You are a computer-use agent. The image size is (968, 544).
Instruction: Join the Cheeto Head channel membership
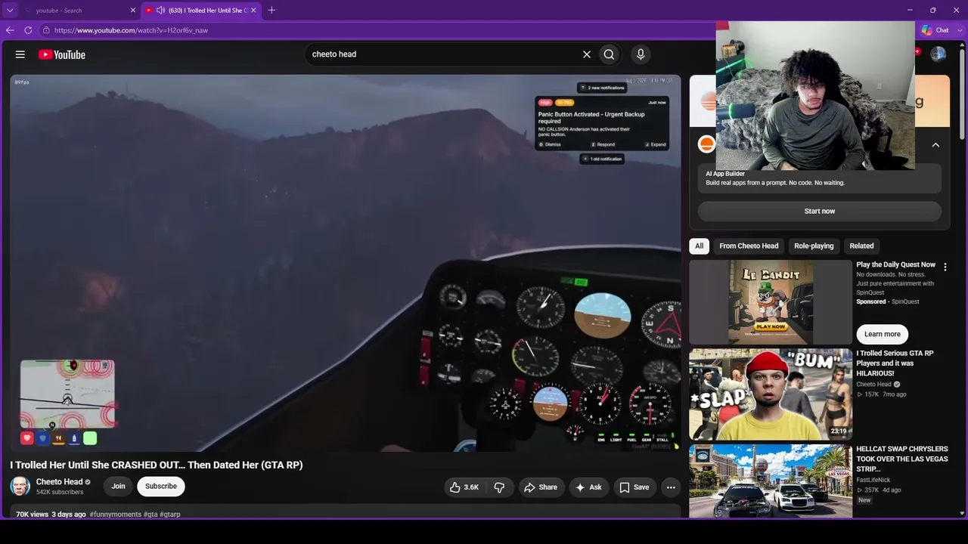118,487
